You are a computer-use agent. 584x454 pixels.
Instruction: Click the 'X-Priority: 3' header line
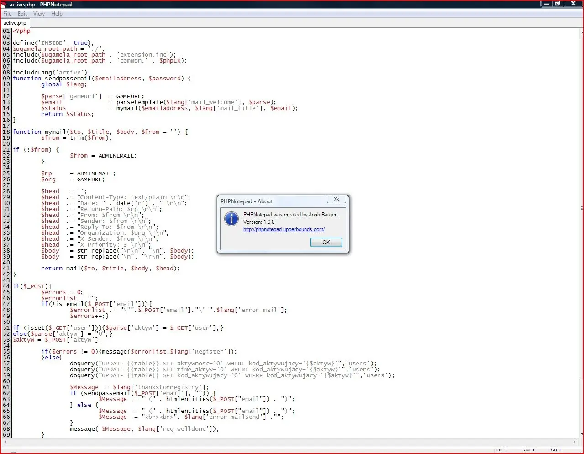96,245
